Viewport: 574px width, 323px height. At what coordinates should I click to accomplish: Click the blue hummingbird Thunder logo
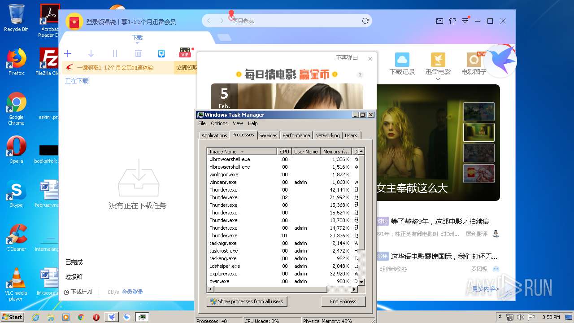coord(500,61)
